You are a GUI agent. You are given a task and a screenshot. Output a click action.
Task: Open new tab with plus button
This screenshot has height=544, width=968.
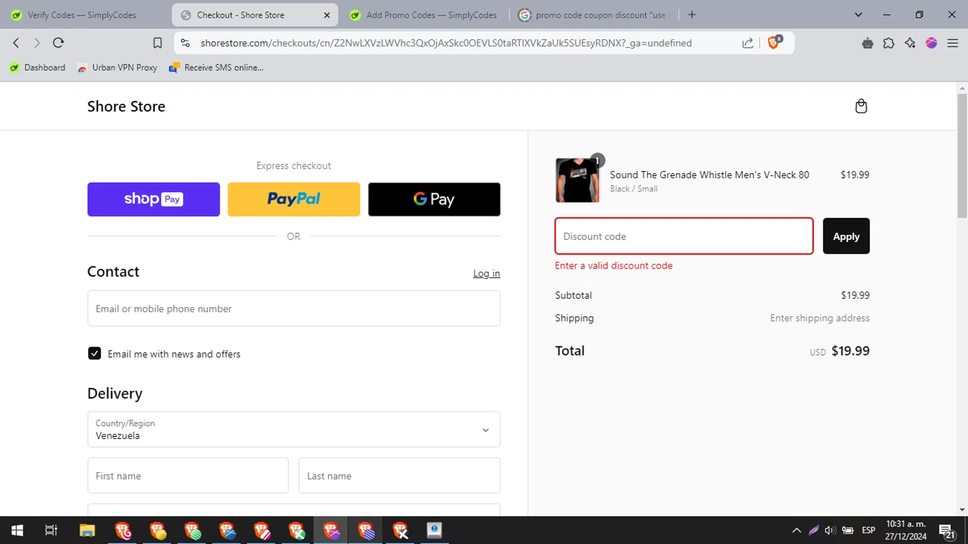click(x=692, y=14)
